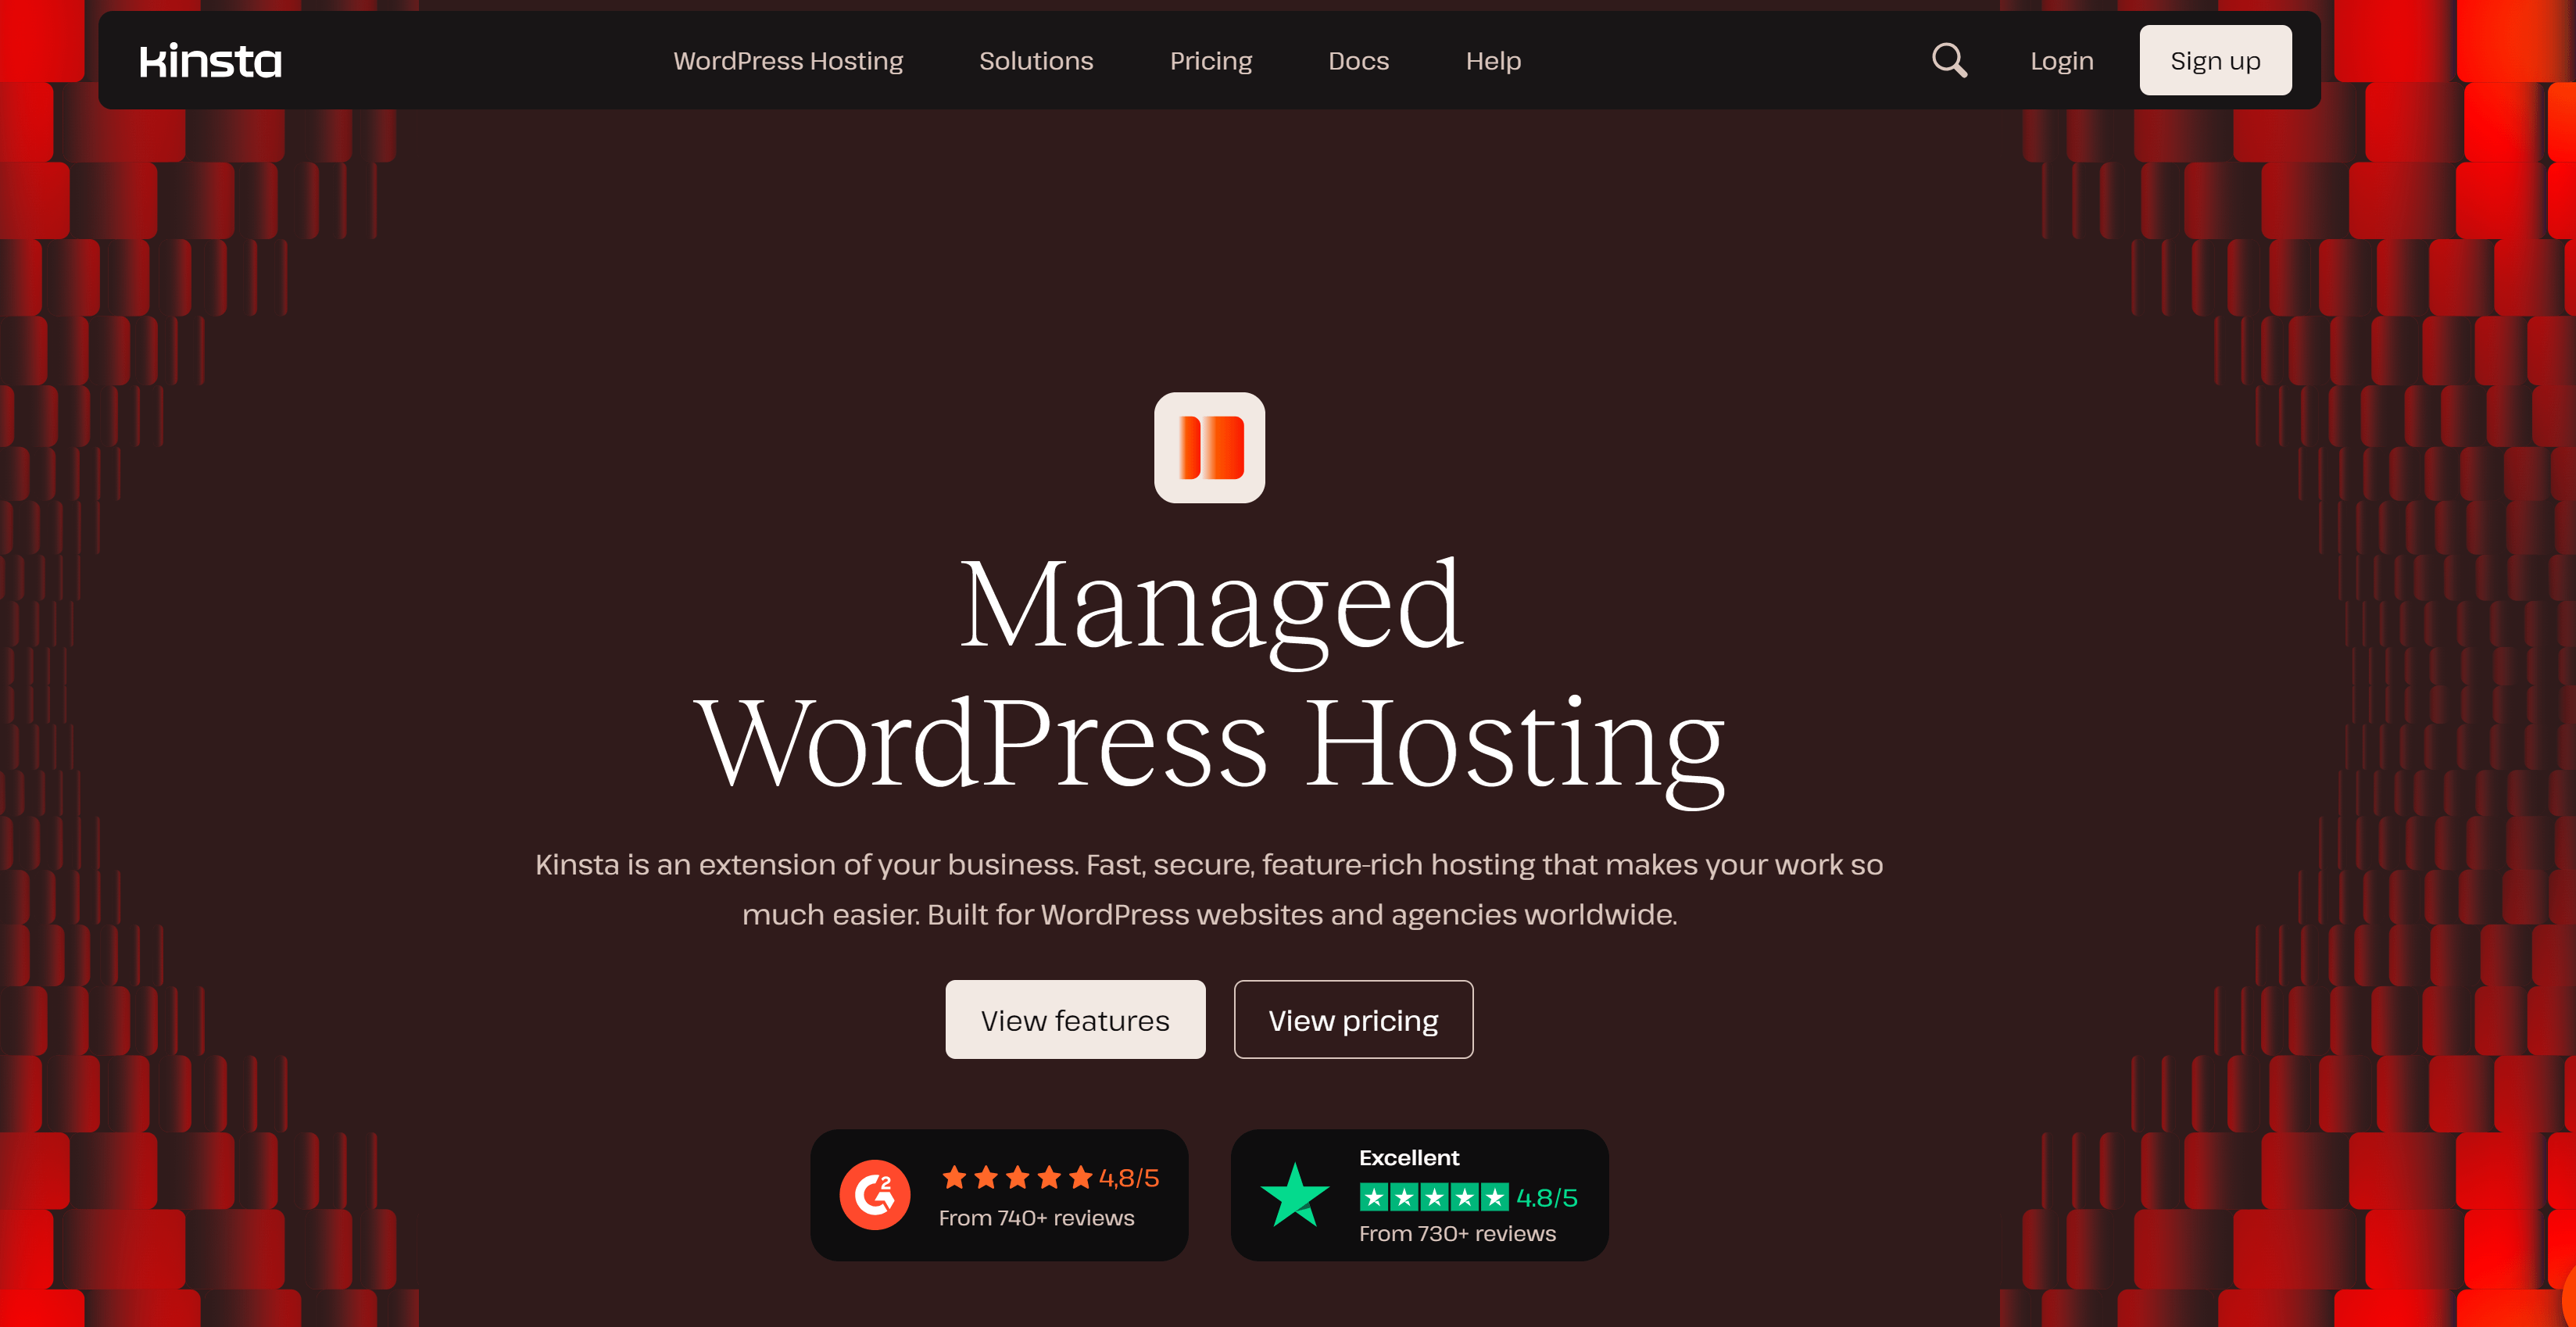
Task: Open the 'From 740+ reviews' text
Action: coord(1036,1218)
